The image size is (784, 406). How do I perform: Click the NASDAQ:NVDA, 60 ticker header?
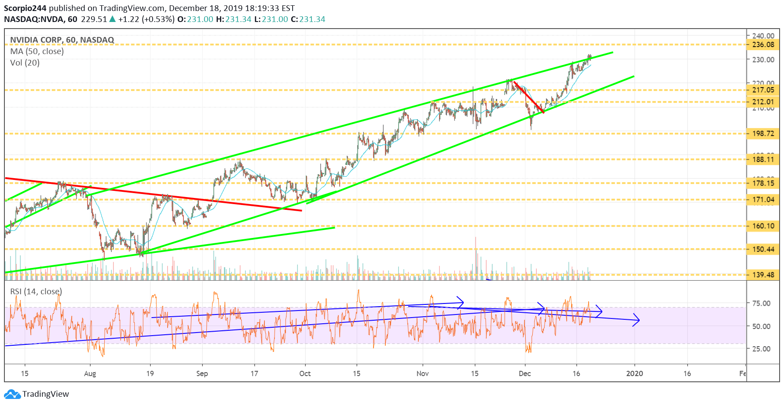40,19
